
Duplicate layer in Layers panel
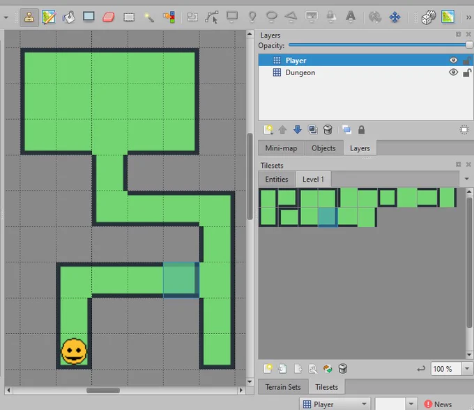tap(312, 130)
